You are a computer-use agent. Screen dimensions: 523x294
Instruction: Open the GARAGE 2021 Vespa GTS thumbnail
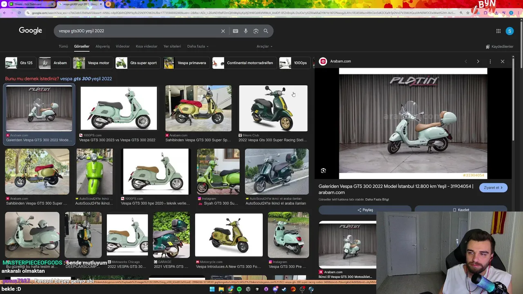click(x=171, y=235)
